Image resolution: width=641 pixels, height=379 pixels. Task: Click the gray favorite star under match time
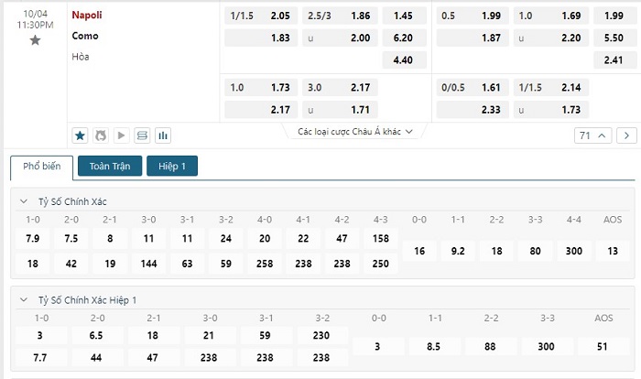pyautogui.click(x=35, y=40)
